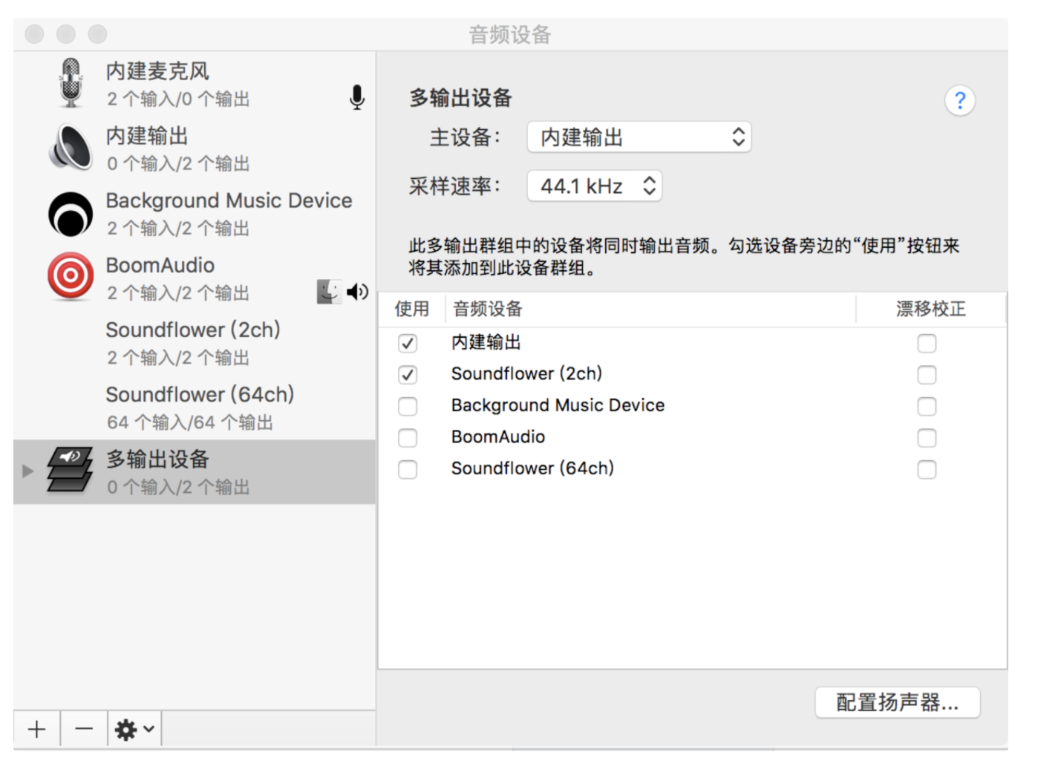
Task: Click the 配置扬声器... button
Action: click(897, 702)
